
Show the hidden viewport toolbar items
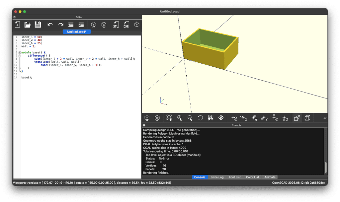pyautogui.click(x=325, y=118)
